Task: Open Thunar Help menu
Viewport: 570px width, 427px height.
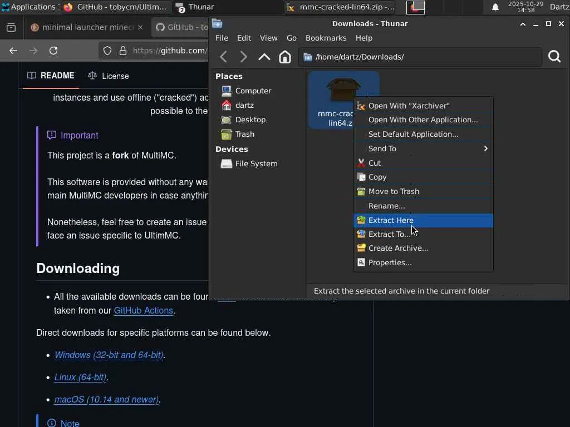Action: [x=364, y=38]
